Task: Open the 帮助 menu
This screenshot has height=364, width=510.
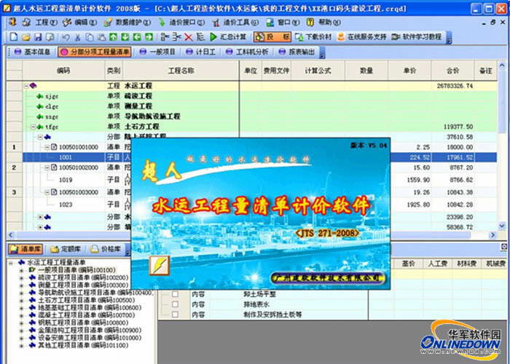Action: click(329, 23)
